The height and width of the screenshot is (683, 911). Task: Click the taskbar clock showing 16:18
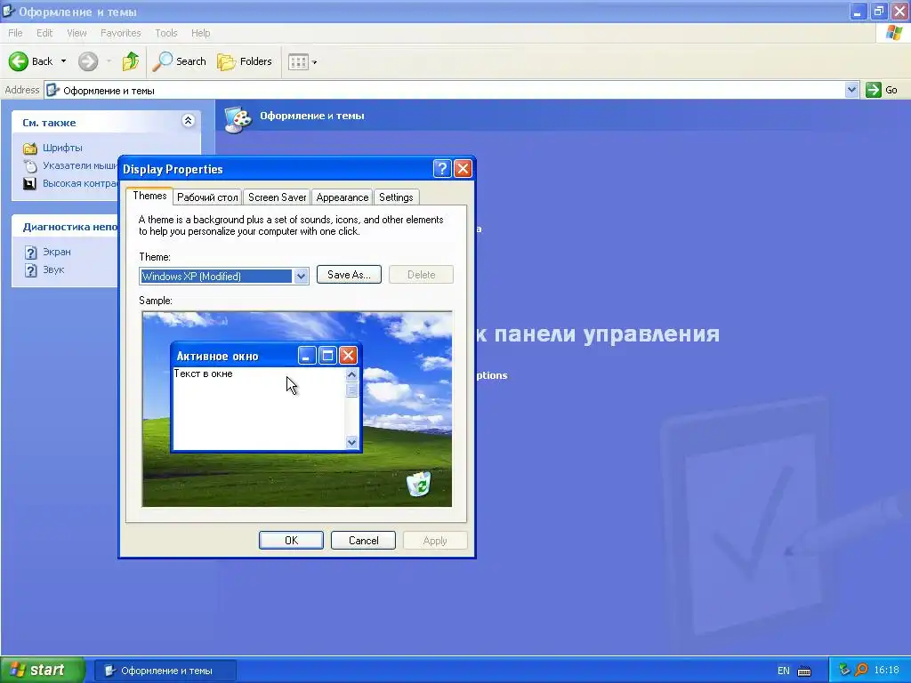pyautogui.click(x=886, y=671)
